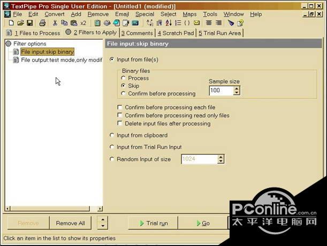This screenshot has height=246, width=327.
Task: Select Process binary files radio button
Action: click(123, 78)
